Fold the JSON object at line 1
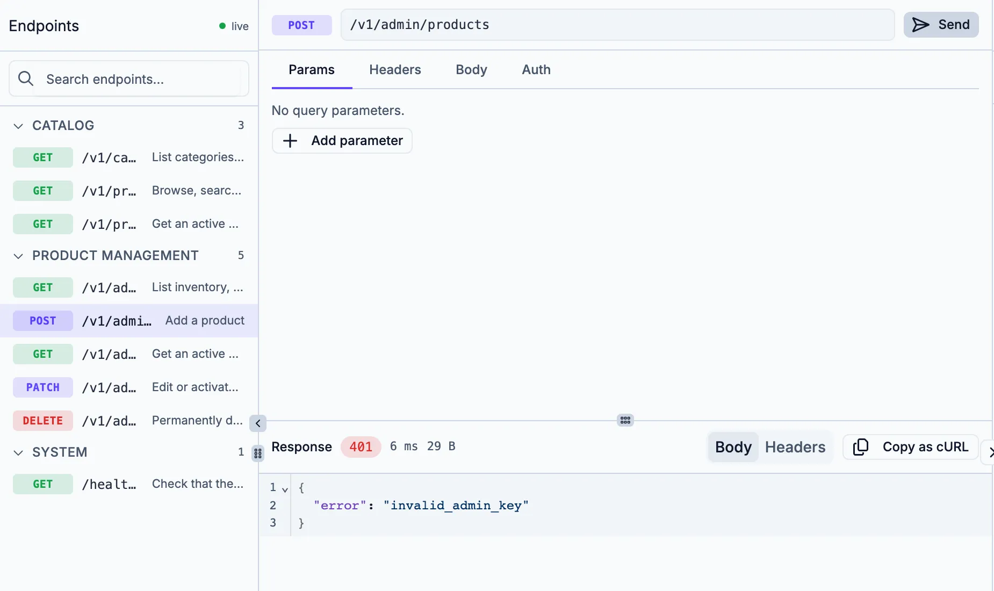This screenshot has width=994, height=591. tap(285, 489)
